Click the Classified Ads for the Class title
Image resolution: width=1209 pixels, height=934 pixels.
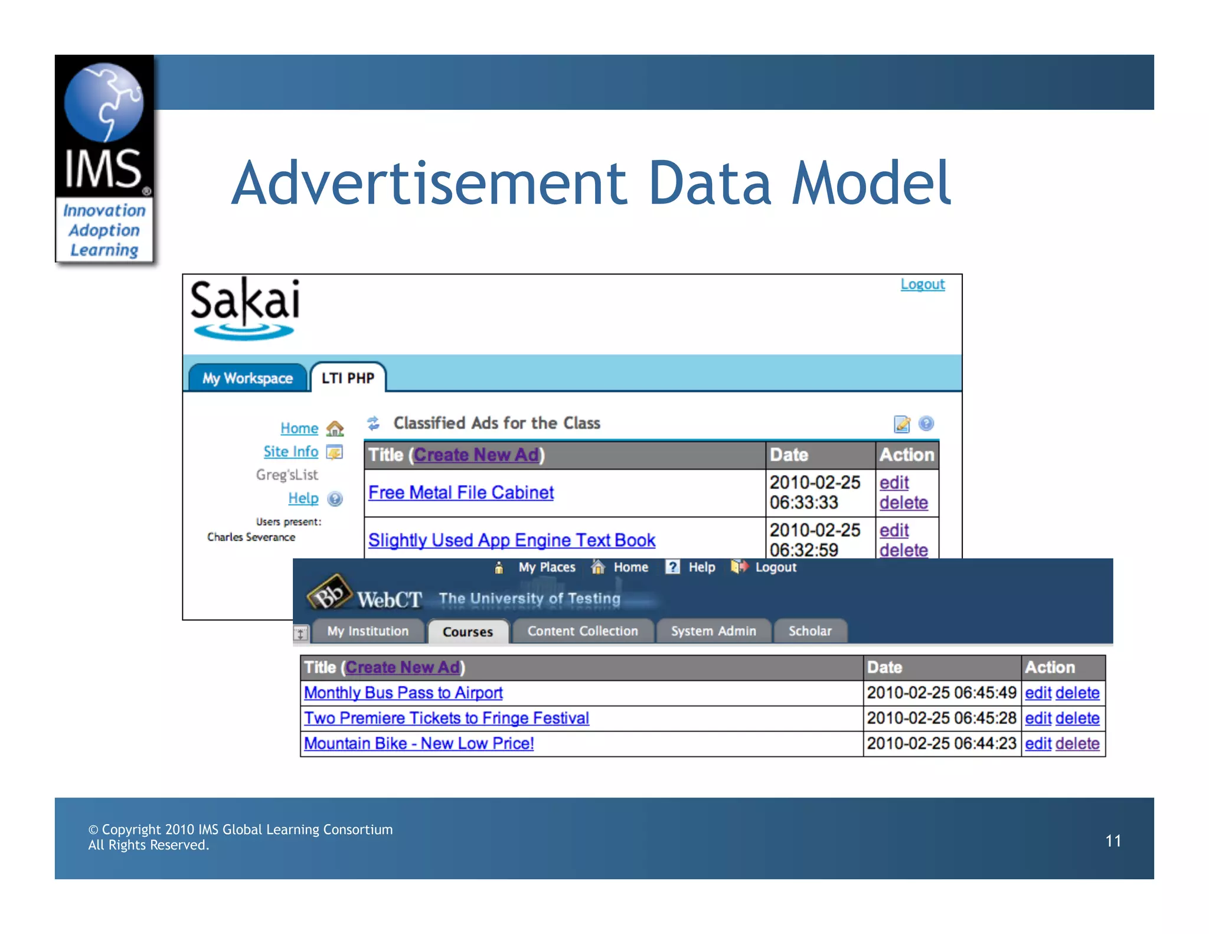coord(496,423)
